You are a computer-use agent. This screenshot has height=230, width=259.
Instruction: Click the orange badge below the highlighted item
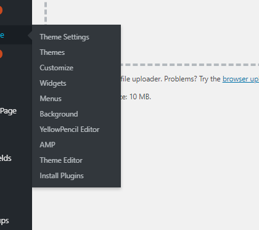pos(1,54)
